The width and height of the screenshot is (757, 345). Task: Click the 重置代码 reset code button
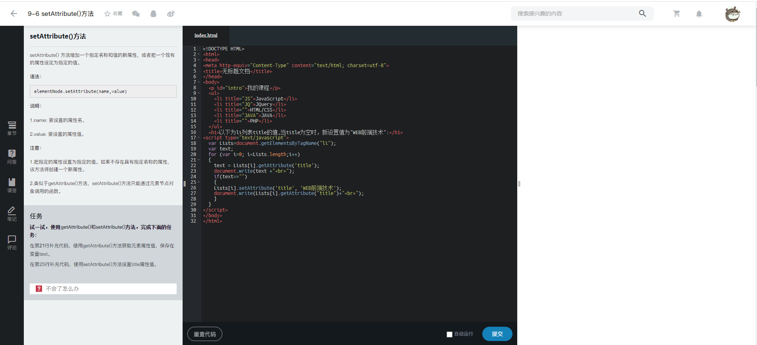pos(205,334)
